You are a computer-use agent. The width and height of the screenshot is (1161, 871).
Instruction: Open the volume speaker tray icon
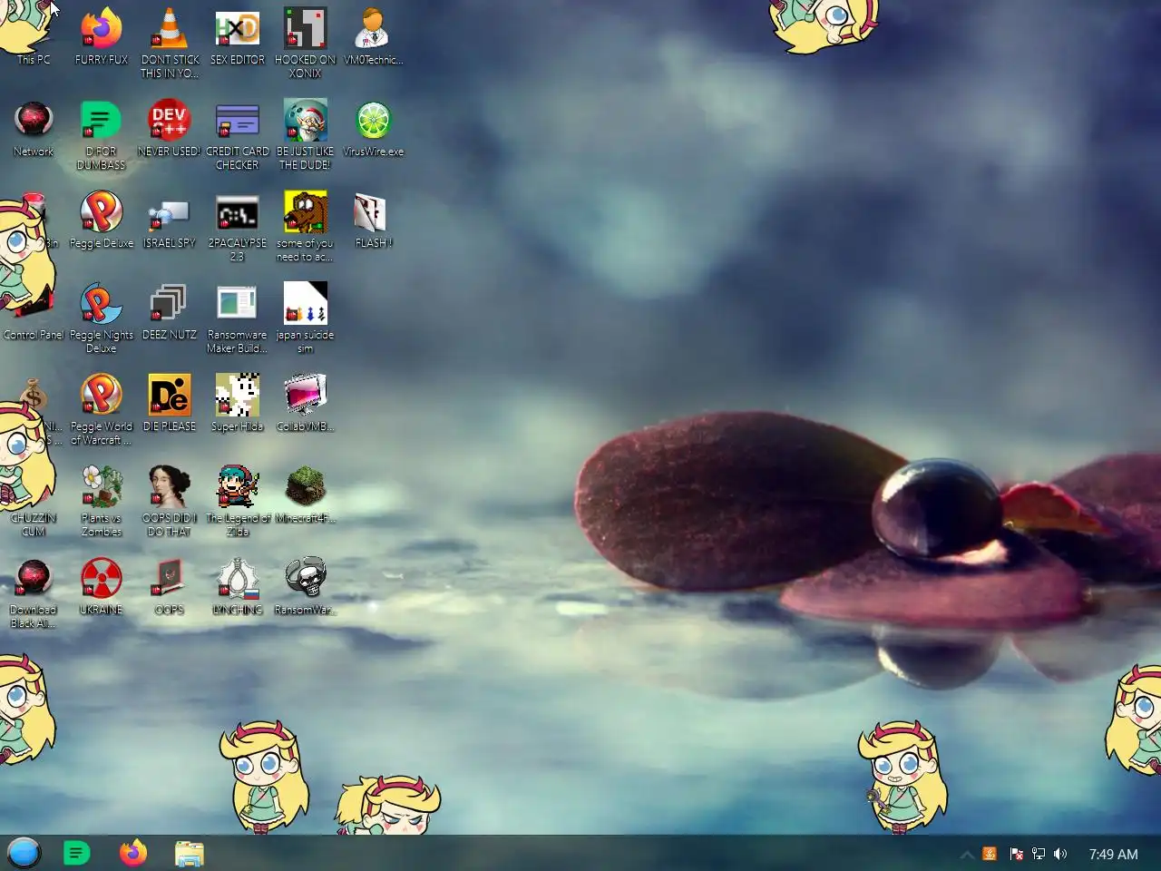[x=1060, y=854]
